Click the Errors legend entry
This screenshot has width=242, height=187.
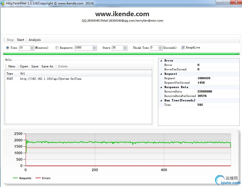click(43, 178)
